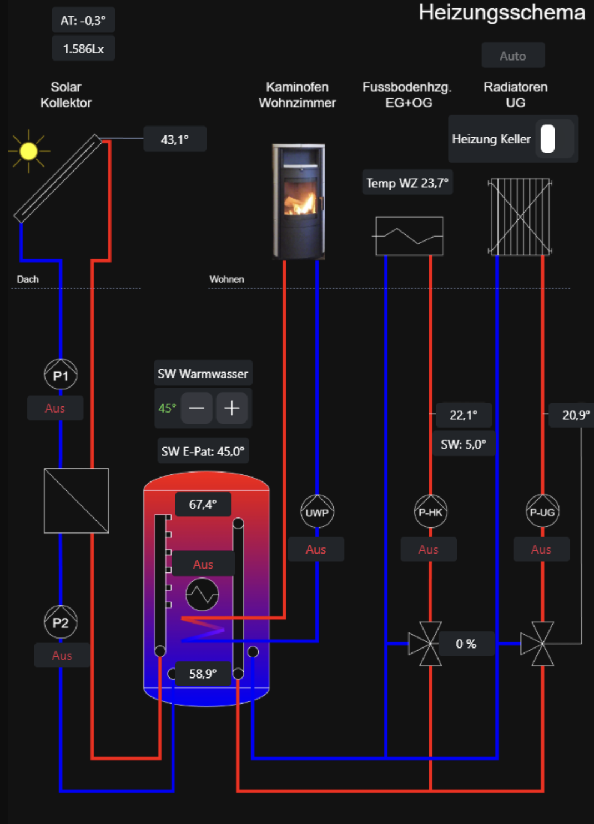Open the Temp WZ 23,7° reading
This screenshot has width=594, height=824.
(407, 183)
